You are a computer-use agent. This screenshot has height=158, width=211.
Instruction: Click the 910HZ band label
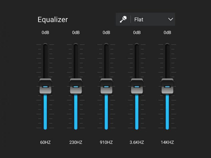(x=106, y=142)
